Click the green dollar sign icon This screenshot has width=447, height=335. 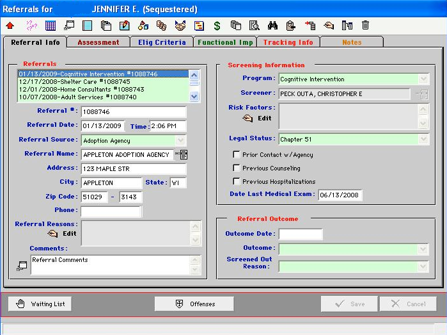tap(217, 26)
